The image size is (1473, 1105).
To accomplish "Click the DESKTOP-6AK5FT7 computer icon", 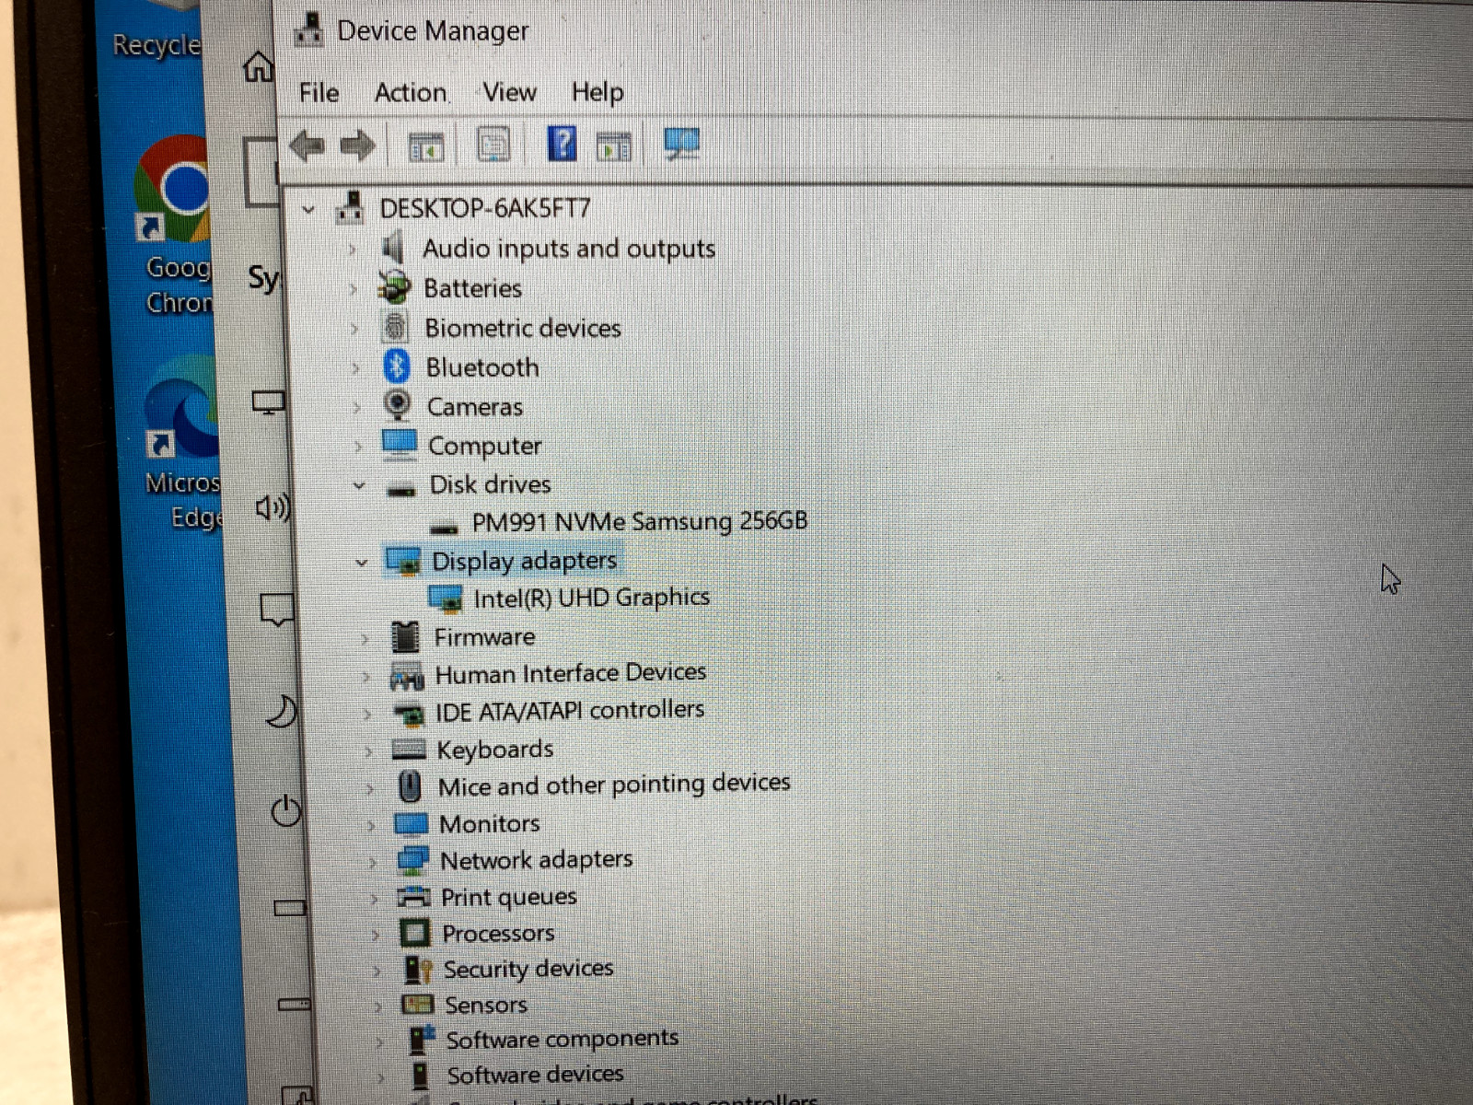I will [x=350, y=207].
